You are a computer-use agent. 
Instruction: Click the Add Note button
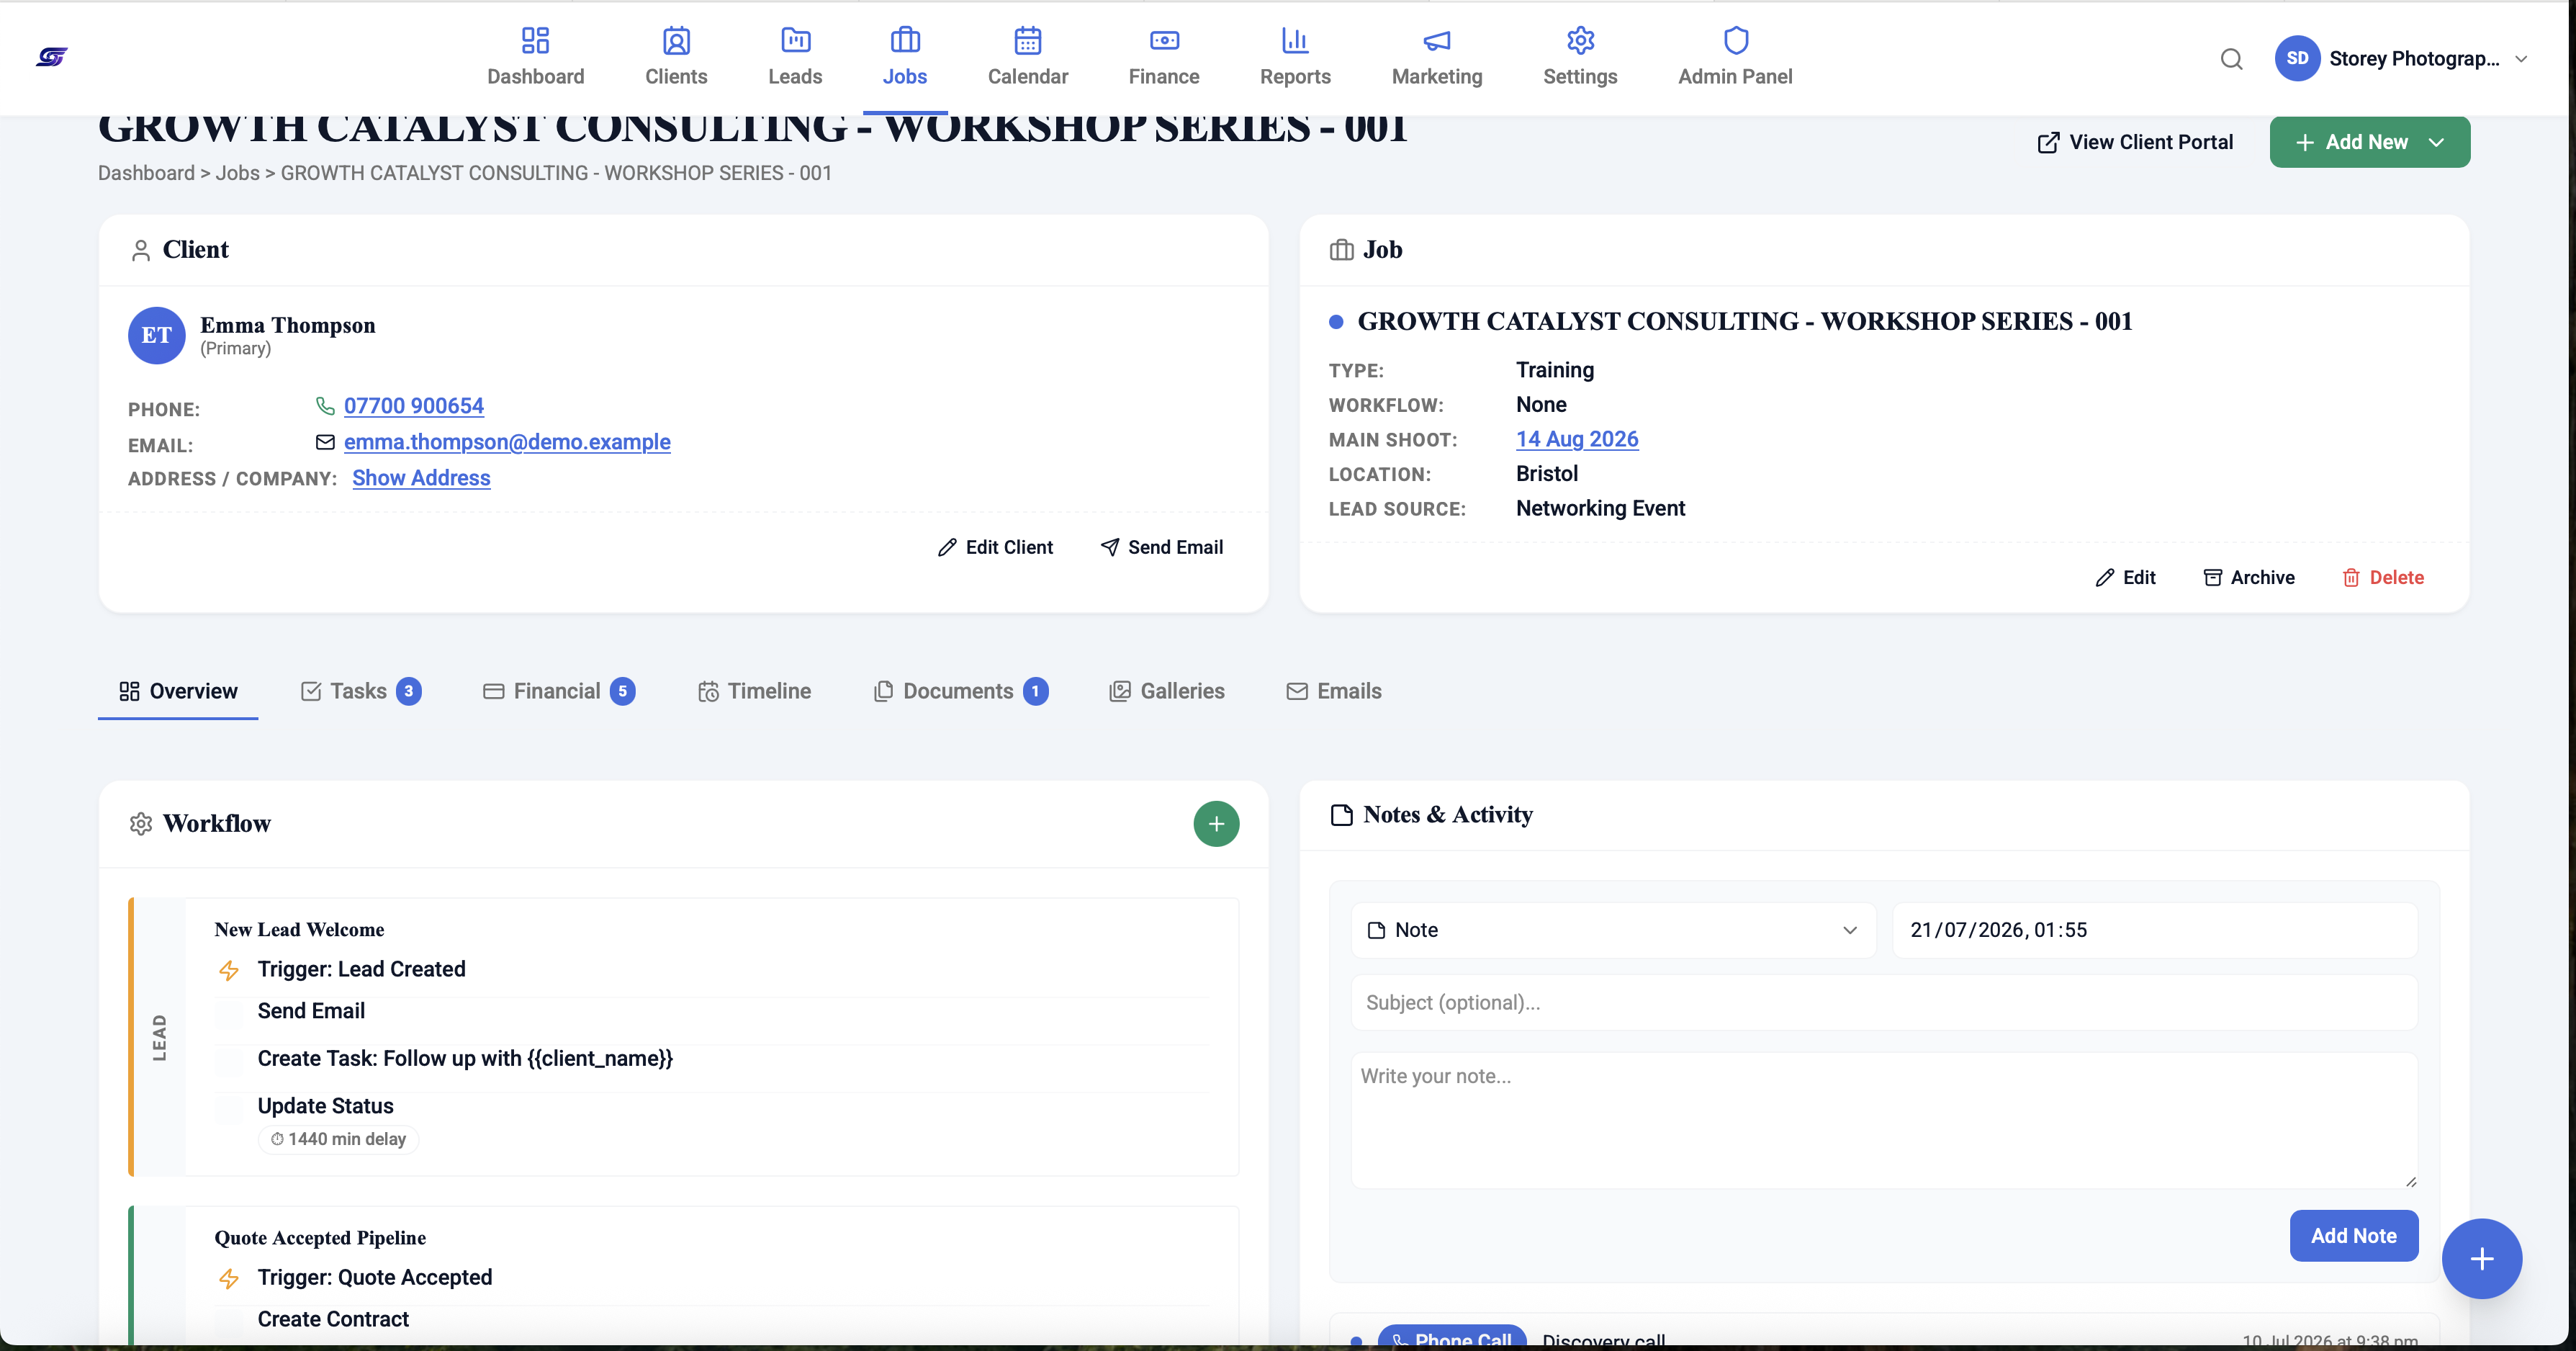[2353, 1236]
